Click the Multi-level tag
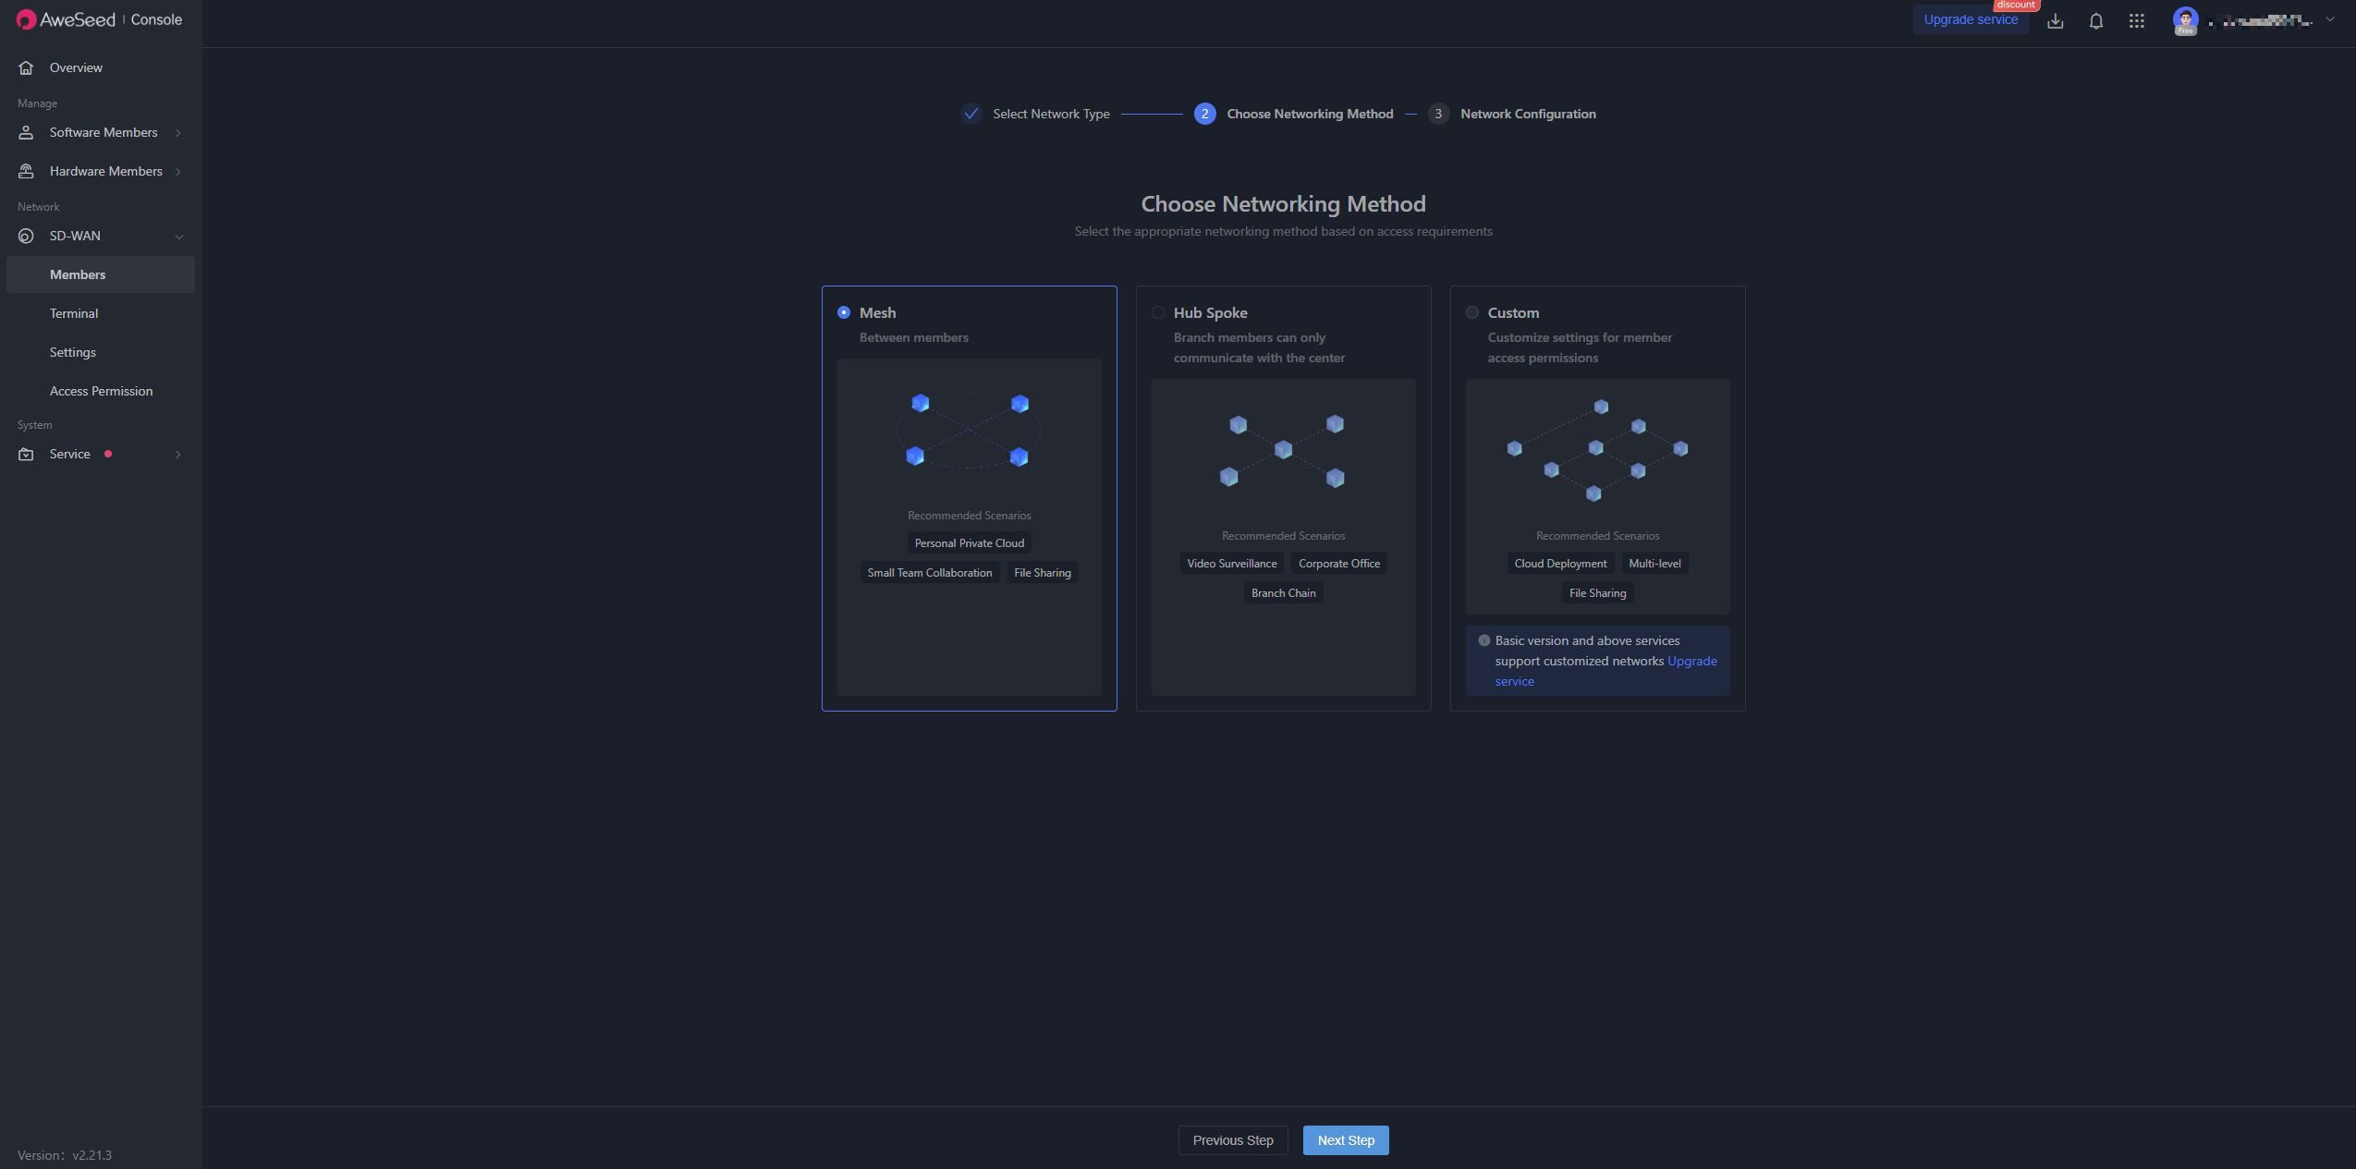 1654,564
